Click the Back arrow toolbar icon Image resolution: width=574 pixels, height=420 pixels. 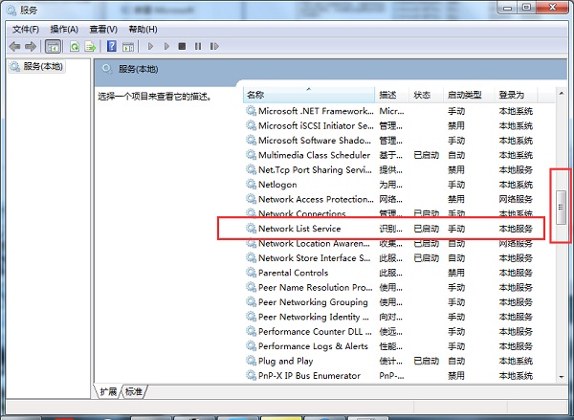14,46
